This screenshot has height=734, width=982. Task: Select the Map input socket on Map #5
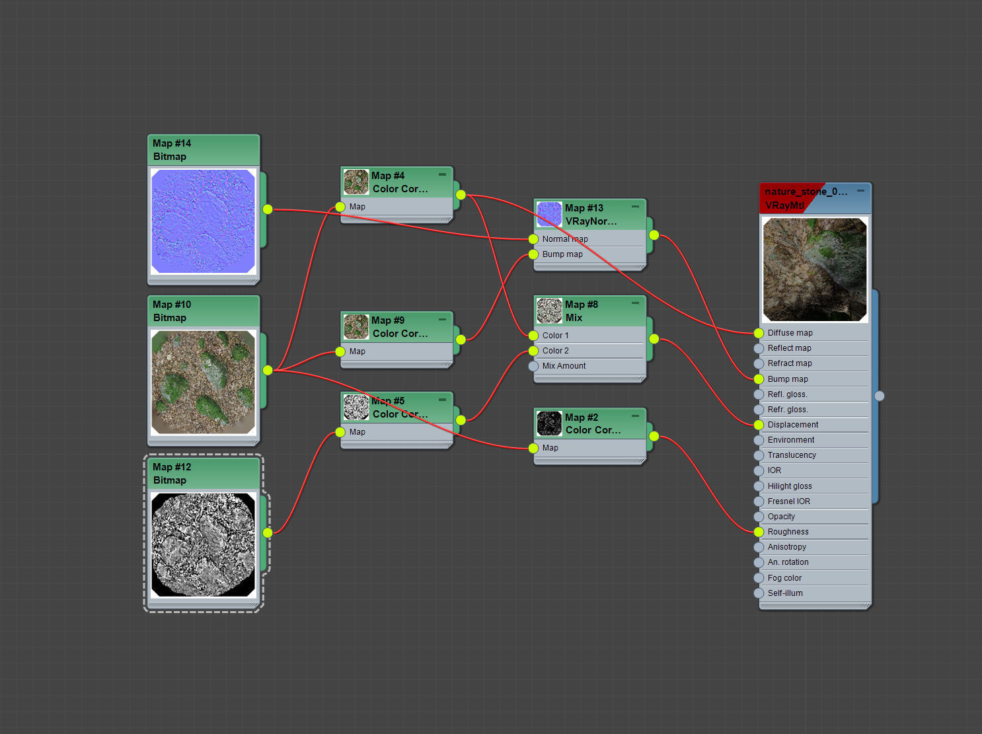click(340, 432)
